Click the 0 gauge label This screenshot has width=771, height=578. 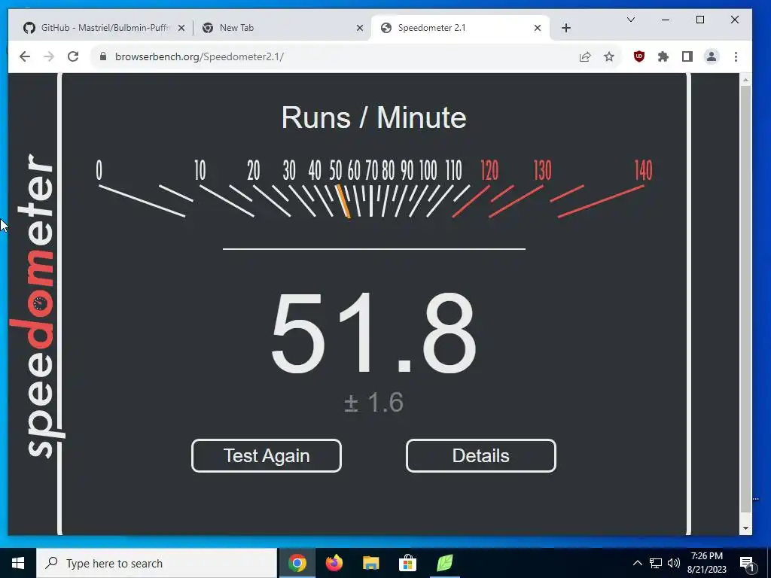(x=99, y=171)
